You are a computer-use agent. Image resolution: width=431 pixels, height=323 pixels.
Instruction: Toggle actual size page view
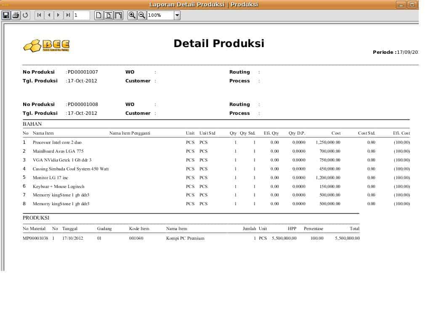[99, 15]
